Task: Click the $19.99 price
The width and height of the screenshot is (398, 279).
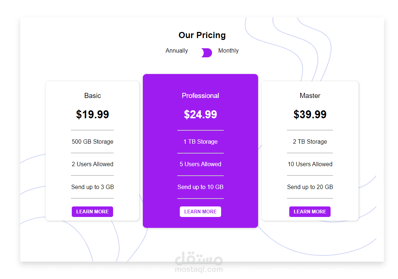Action: point(92,115)
